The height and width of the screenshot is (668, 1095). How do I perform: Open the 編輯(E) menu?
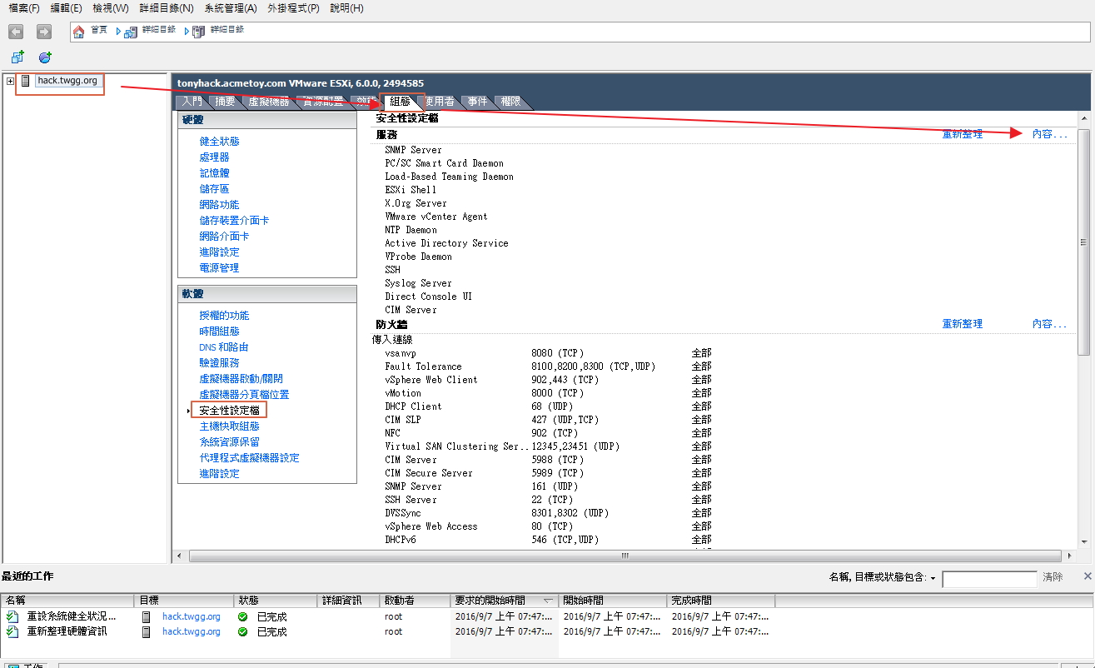[x=67, y=8]
